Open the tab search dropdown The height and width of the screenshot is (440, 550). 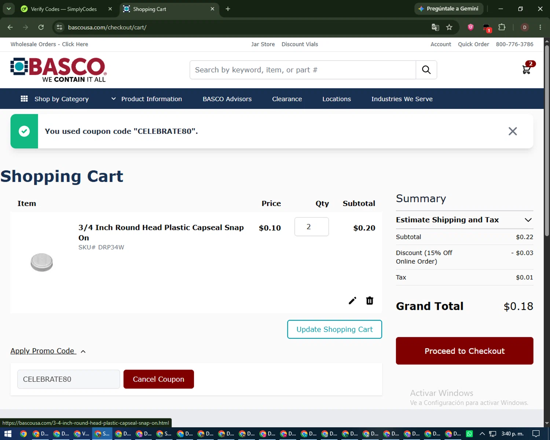tap(8, 9)
